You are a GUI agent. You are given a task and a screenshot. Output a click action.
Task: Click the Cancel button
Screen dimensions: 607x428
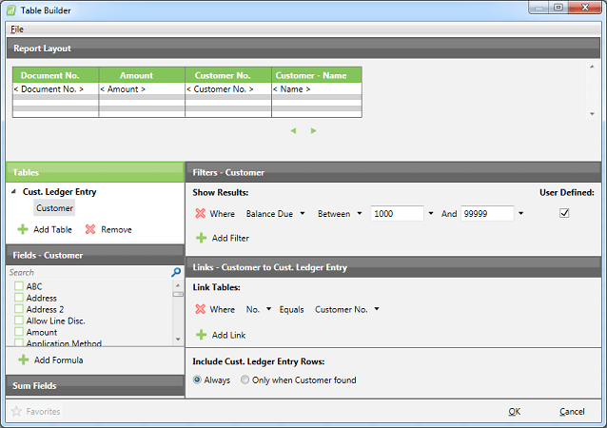click(x=572, y=412)
